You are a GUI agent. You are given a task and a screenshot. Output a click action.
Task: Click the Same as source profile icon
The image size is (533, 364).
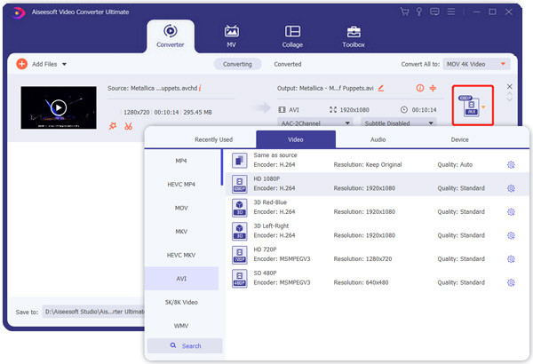tap(240, 161)
